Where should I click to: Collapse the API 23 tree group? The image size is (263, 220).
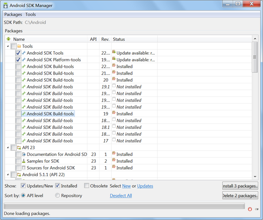point(8,148)
